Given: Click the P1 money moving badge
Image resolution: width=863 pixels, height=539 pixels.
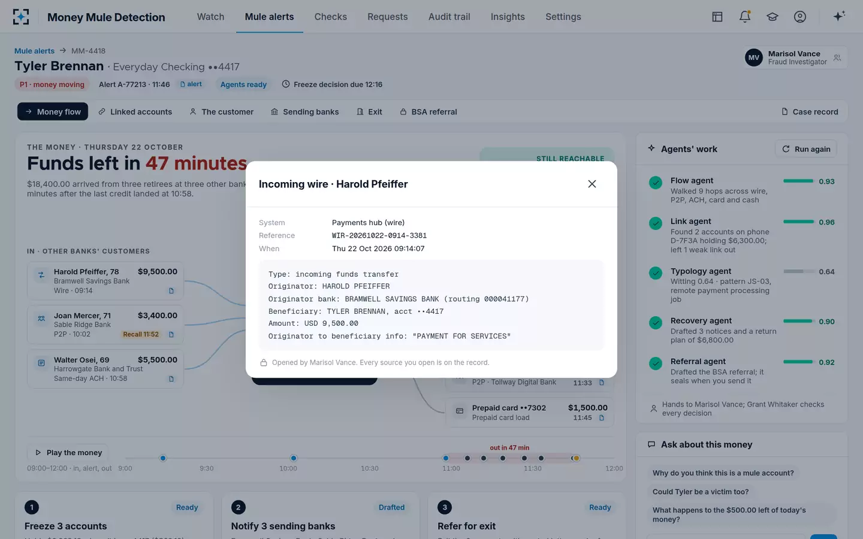Looking at the screenshot, I should (52, 84).
